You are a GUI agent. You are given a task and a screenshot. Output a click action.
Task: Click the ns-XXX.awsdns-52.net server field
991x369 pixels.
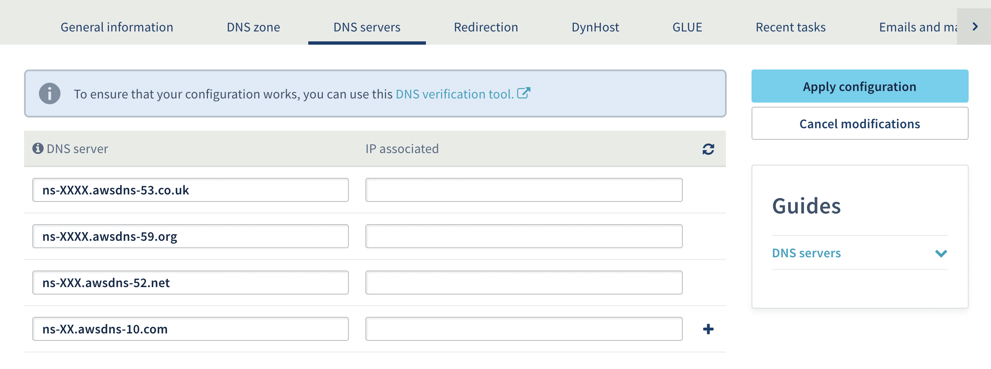coord(191,283)
